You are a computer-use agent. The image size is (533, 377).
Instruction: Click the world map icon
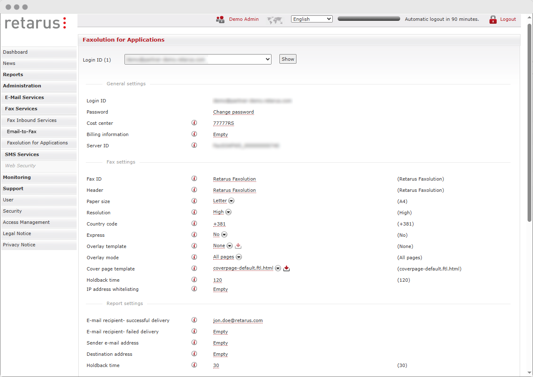(275, 20)
